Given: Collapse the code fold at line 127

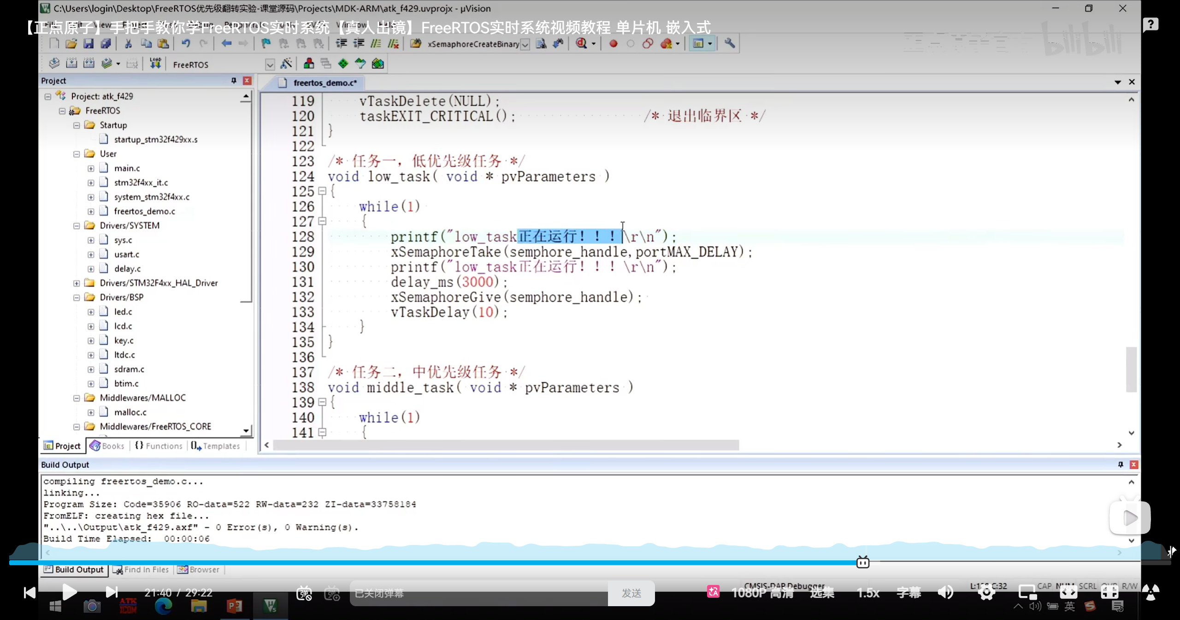Looking at the screenshot, I should pyautogui.click(x=323, y=222).
